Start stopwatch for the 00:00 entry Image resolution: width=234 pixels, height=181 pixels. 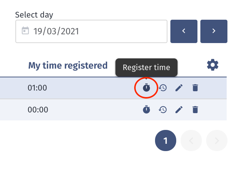pyautogui.click(x=147, y=109)
